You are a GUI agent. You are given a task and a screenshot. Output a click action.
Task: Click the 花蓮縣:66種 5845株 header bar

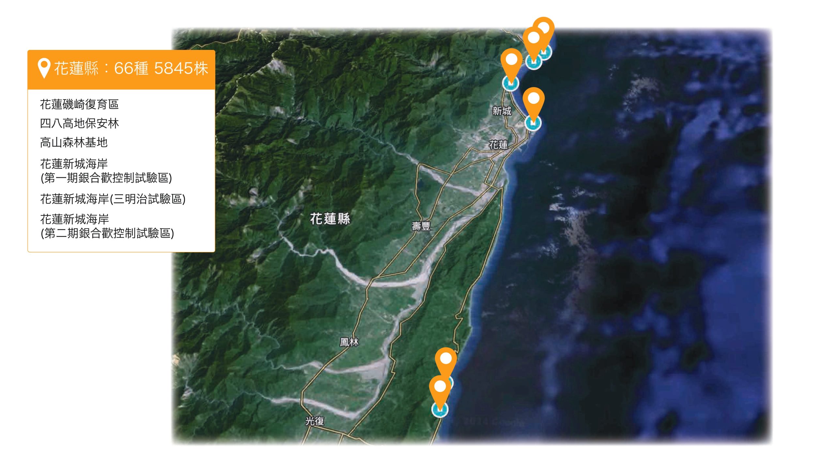point(121,70)
